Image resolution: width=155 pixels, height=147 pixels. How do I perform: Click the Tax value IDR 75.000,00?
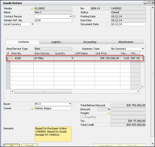coord(128,121)
